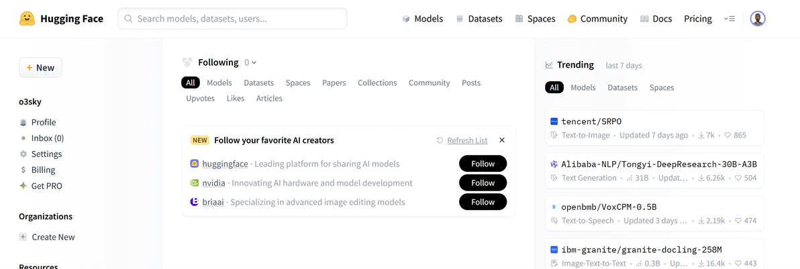Dismiss the Follow AI creators card

(x=501, y=140)
